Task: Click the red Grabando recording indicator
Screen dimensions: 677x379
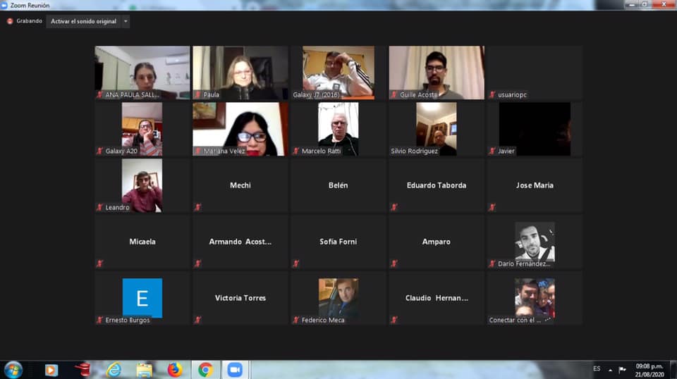Action: click(10, 21)
